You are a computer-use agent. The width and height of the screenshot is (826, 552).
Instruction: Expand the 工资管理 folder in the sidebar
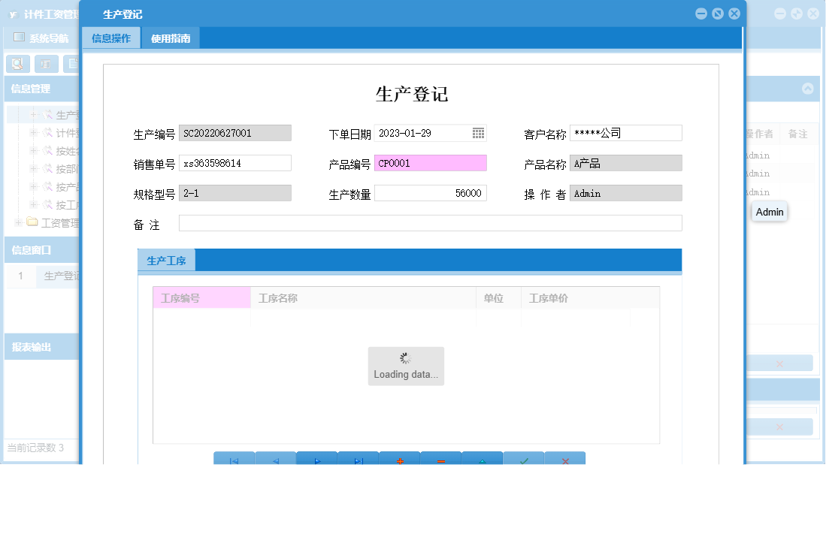point(18,222)
